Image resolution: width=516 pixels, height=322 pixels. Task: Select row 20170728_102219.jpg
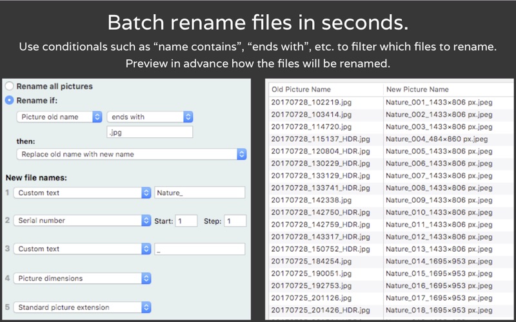(391, 102)
